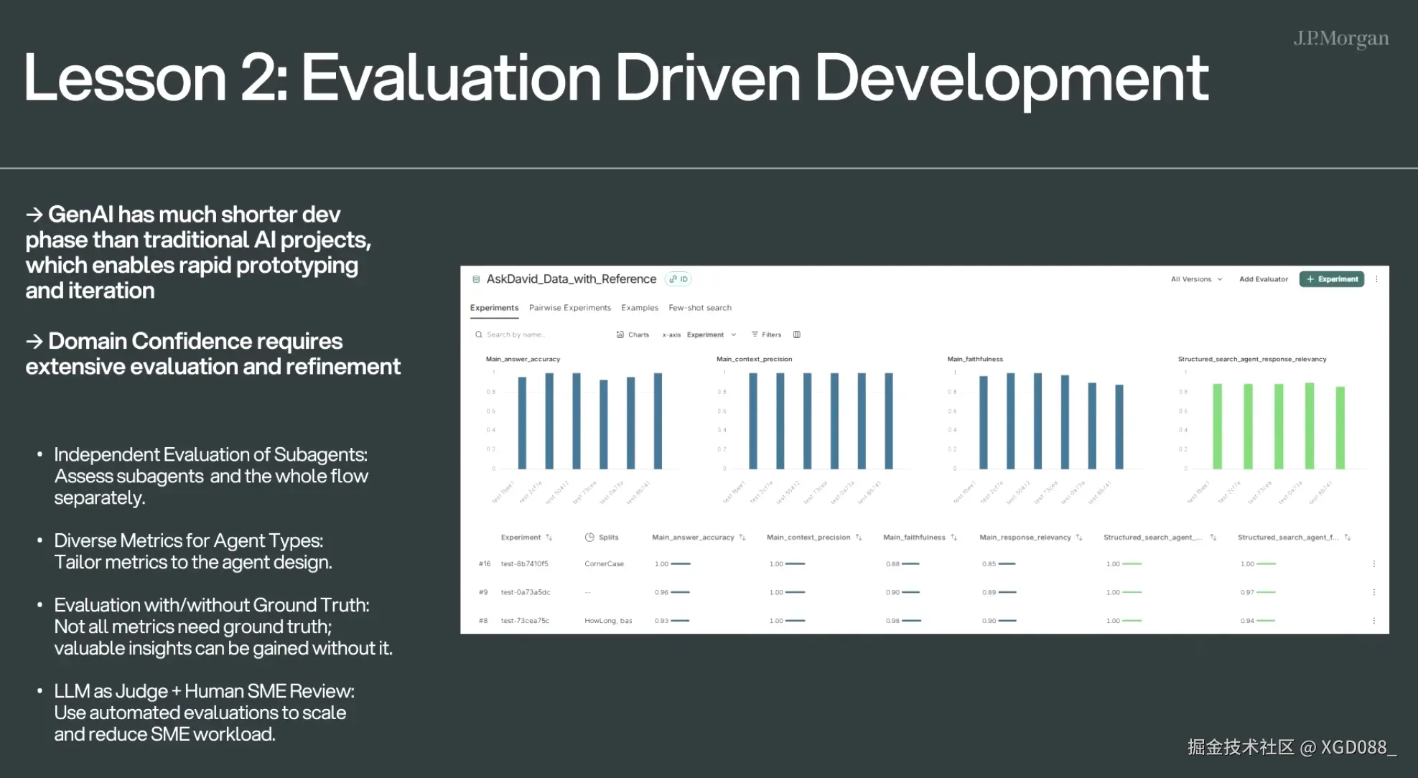This screenshot has height=778, width=1418.
Task: Toggle the Charts view
Action: [x=633, y=334]
